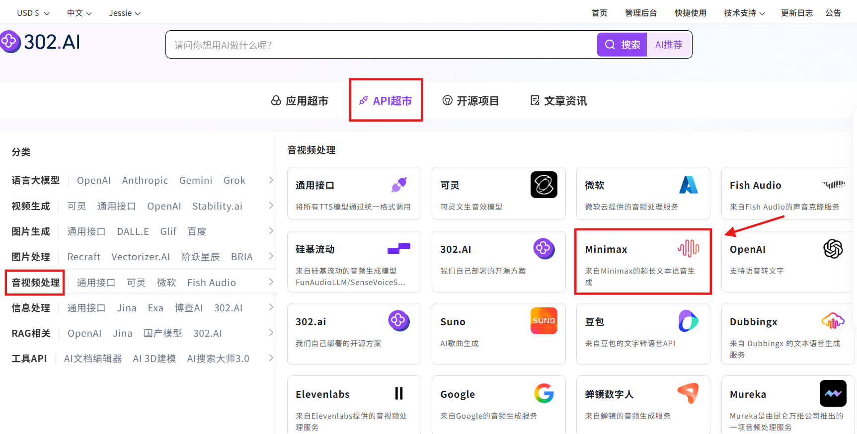The image size is (857, 434).
Task: Click the Dubbingx cloud logo icon
Action: point(833,321)
